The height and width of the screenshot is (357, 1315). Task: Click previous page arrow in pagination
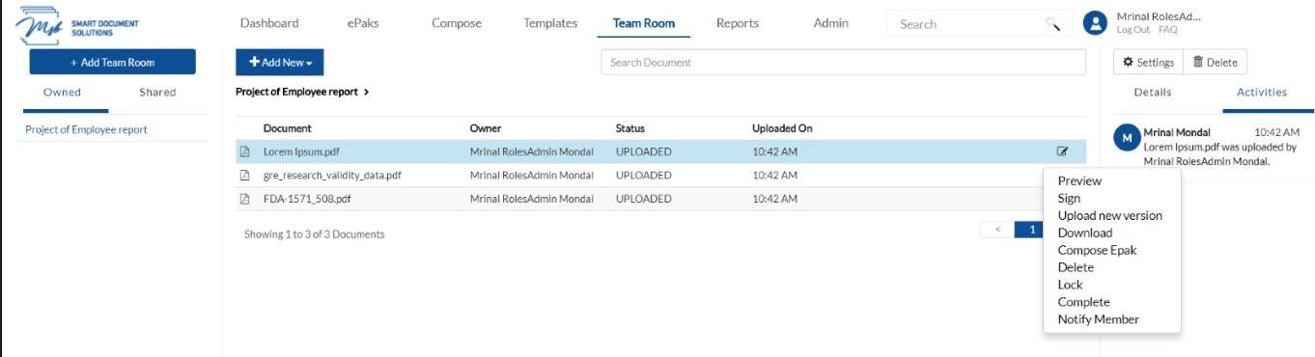pyautogui.click(x=997, y=230)
